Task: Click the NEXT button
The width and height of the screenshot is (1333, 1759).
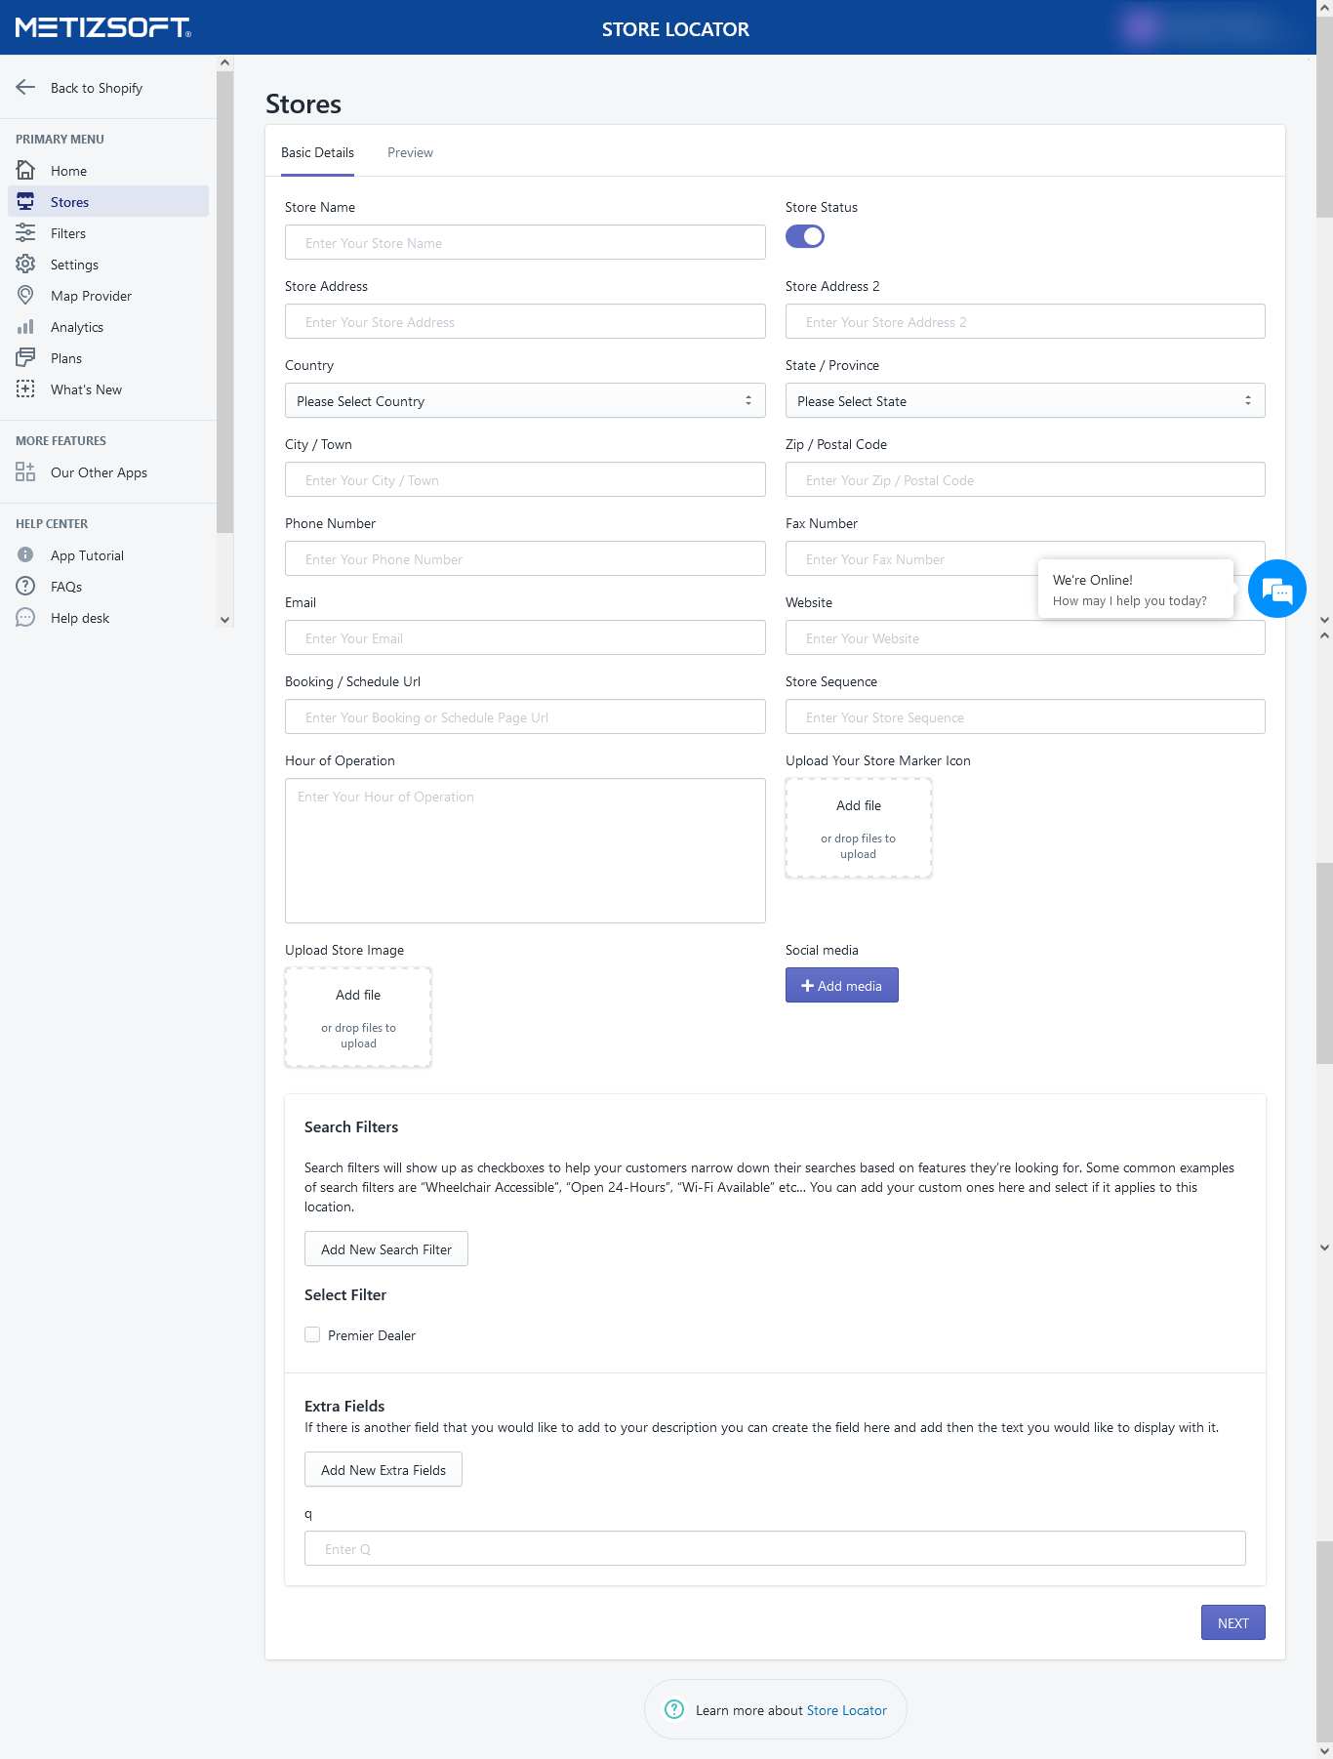Action: (1232, 1622)
